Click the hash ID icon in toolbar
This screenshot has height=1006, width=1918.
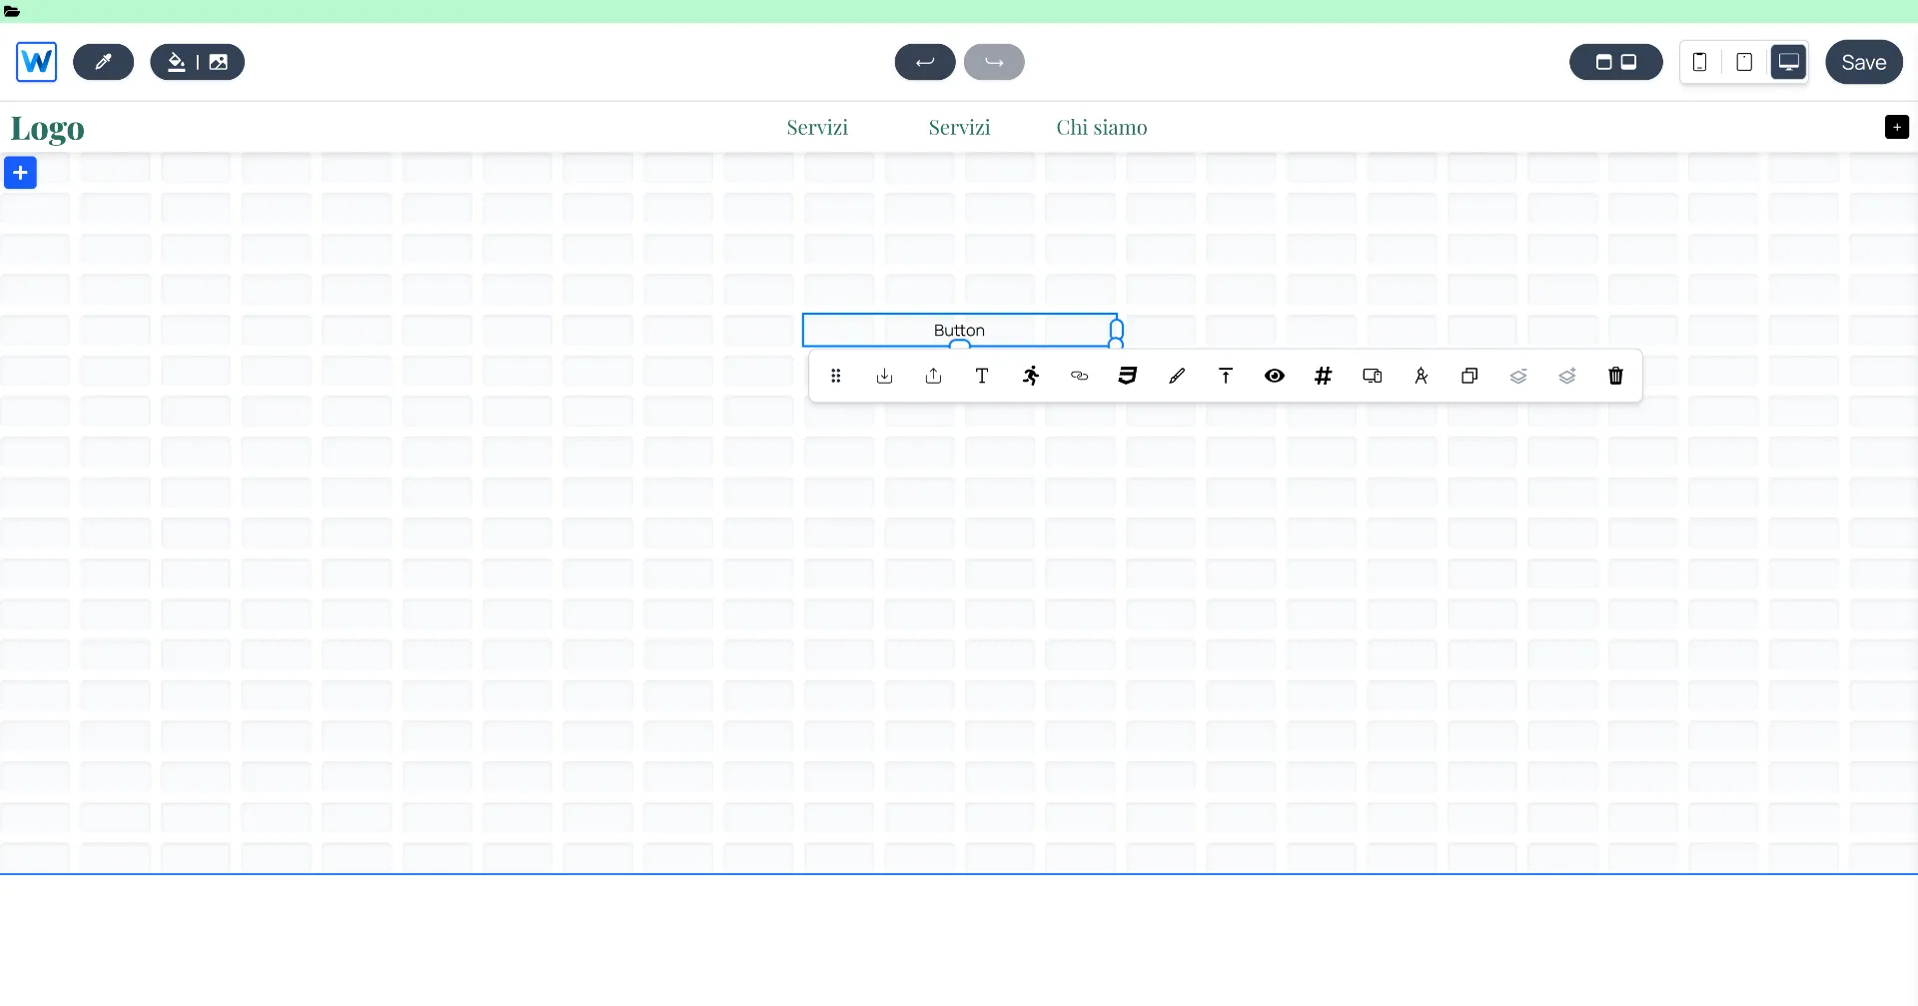click(x=1323, y=376)
